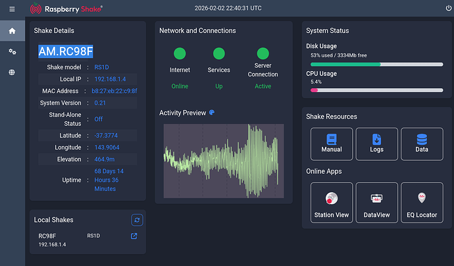Click the power icon in the header
The width and height of the screenshot is (454, 266).
449,9
